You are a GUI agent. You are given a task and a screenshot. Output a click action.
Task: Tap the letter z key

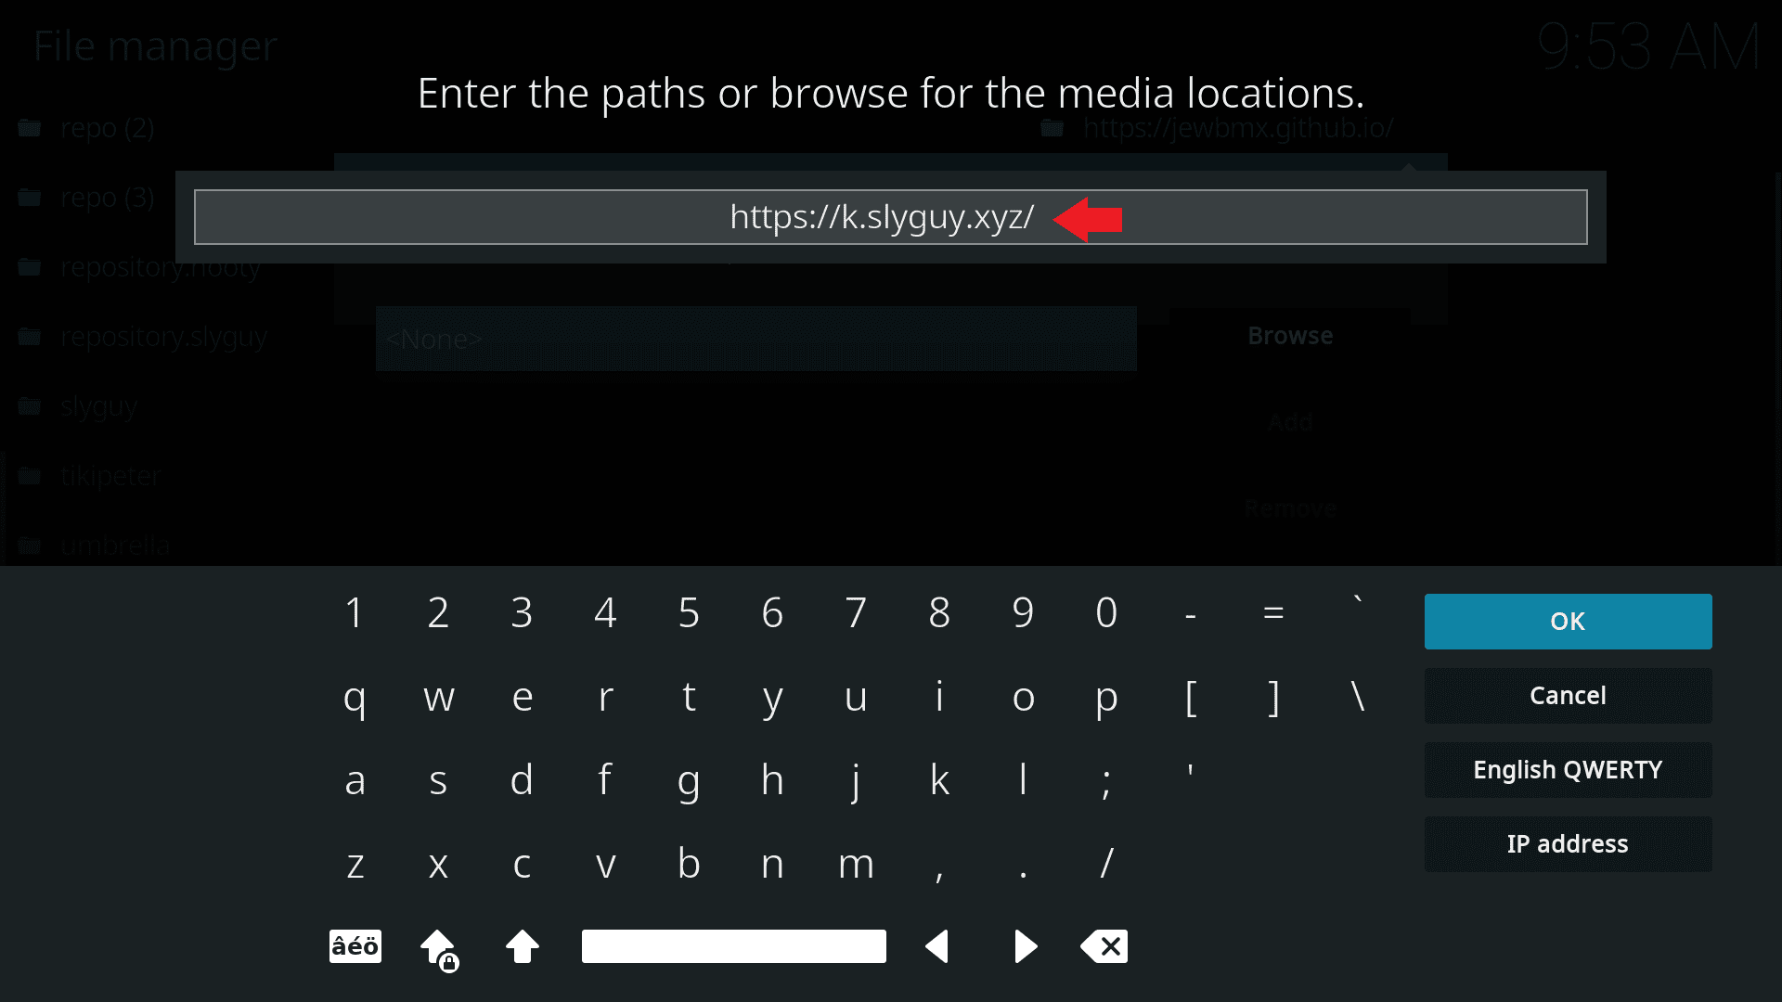[x=355, y=863]
